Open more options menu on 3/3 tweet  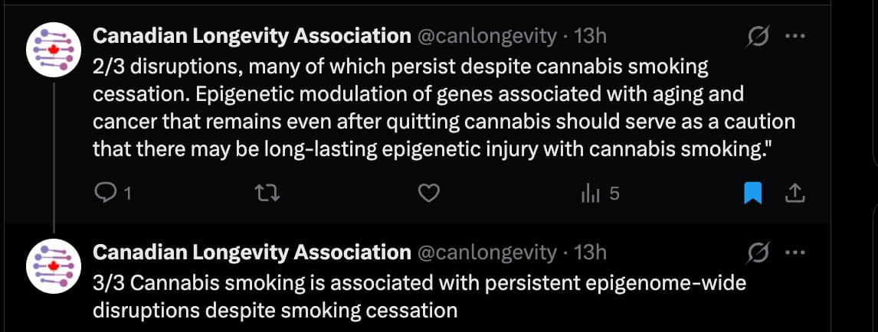[x=796, y=252]
